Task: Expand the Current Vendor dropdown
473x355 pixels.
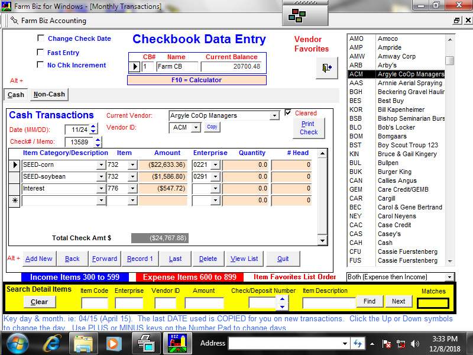Action: [274, 116]
